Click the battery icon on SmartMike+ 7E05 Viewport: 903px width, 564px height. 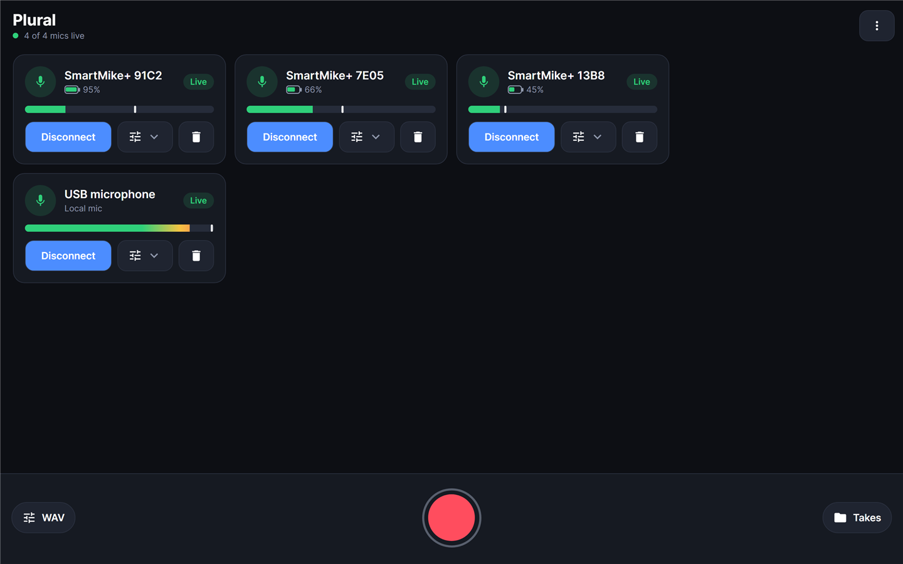(293, 90)
